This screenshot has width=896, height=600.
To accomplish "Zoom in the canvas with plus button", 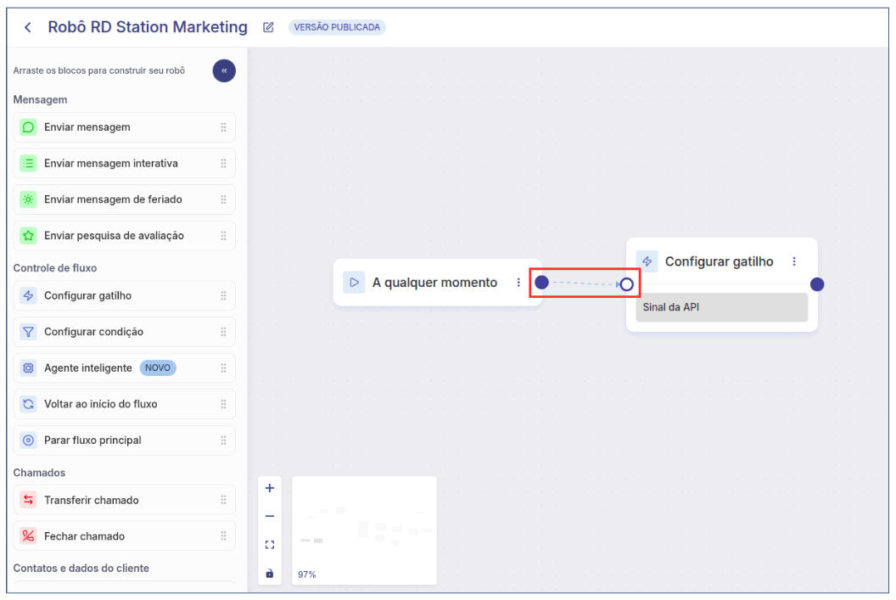I will pyautogui.click(x=270, y=488).
